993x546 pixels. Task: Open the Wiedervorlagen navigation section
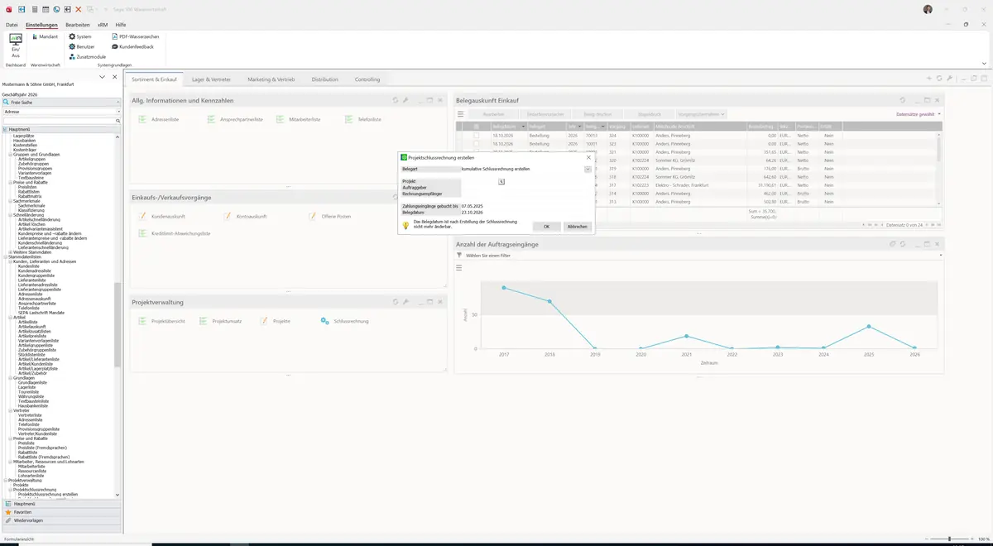click(61, 520)
